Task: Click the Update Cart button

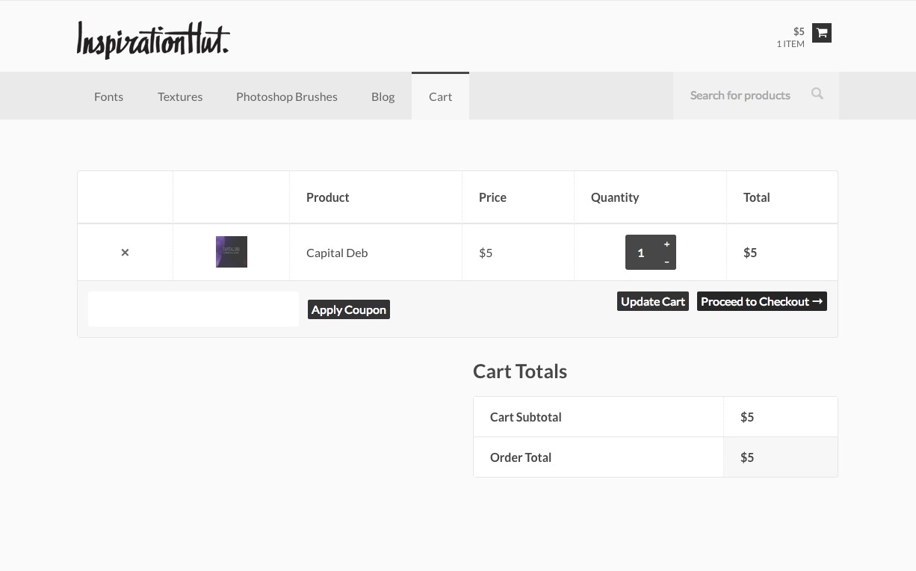Action: point(652,301)
